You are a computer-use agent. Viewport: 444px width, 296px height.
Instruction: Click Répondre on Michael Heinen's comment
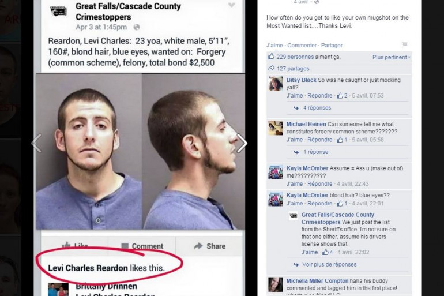tap(319, 140)
